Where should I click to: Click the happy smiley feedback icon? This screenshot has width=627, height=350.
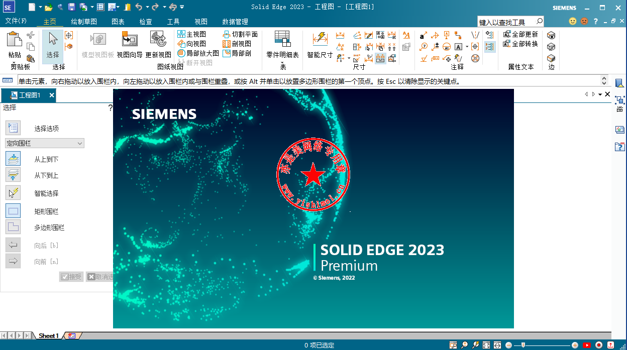573,21
